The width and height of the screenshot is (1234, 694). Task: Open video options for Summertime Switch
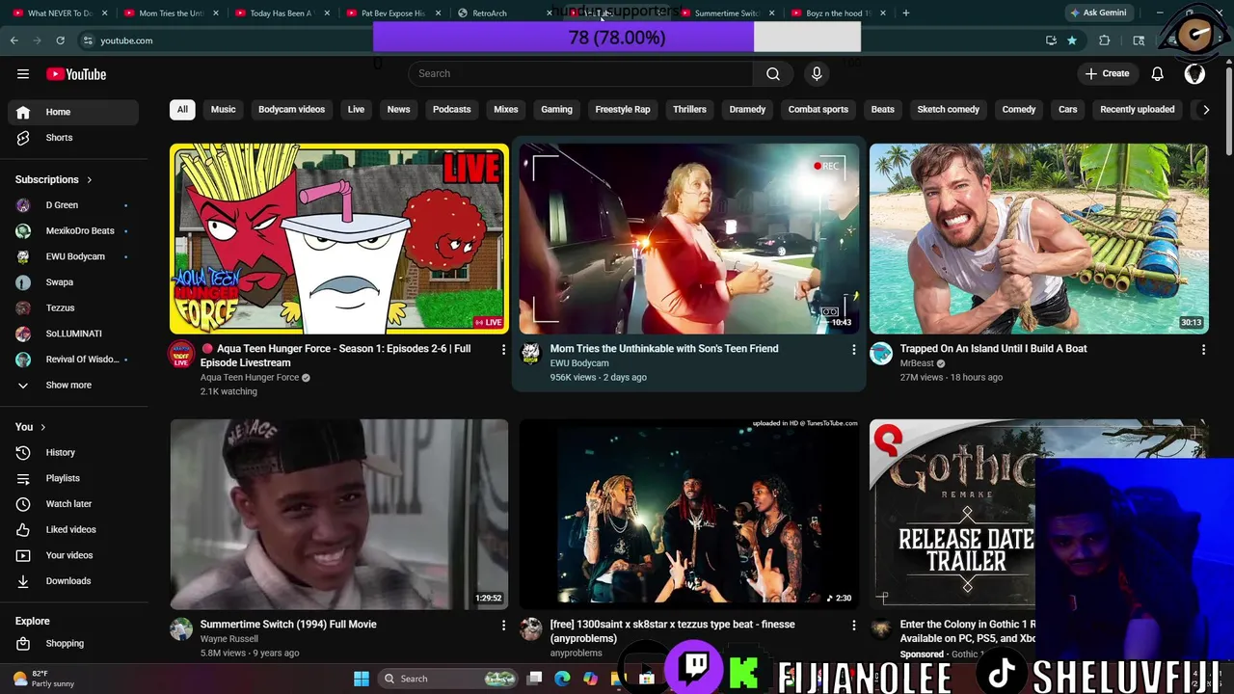tap(503, 626)
